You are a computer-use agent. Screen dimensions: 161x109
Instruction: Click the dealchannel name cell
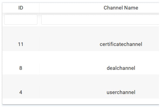coord(99,68)
